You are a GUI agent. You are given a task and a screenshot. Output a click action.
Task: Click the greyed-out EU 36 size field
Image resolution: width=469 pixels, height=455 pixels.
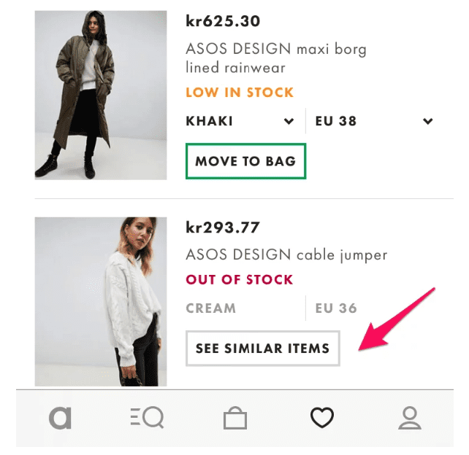336,308
